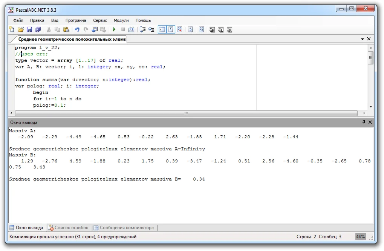Switch to the Сообщения компилятора tab
Image resolution: width=384 pixels, height=251 pixels.
tap(124, 228)
